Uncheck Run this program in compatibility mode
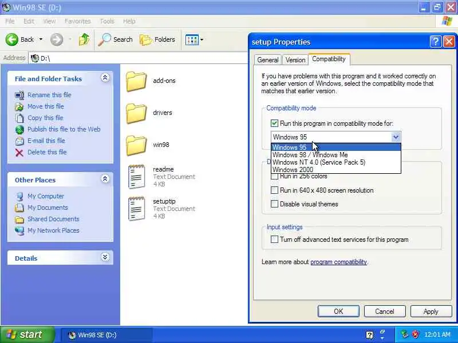Screen dimensions: 458x343 click(x=274, y=123)
